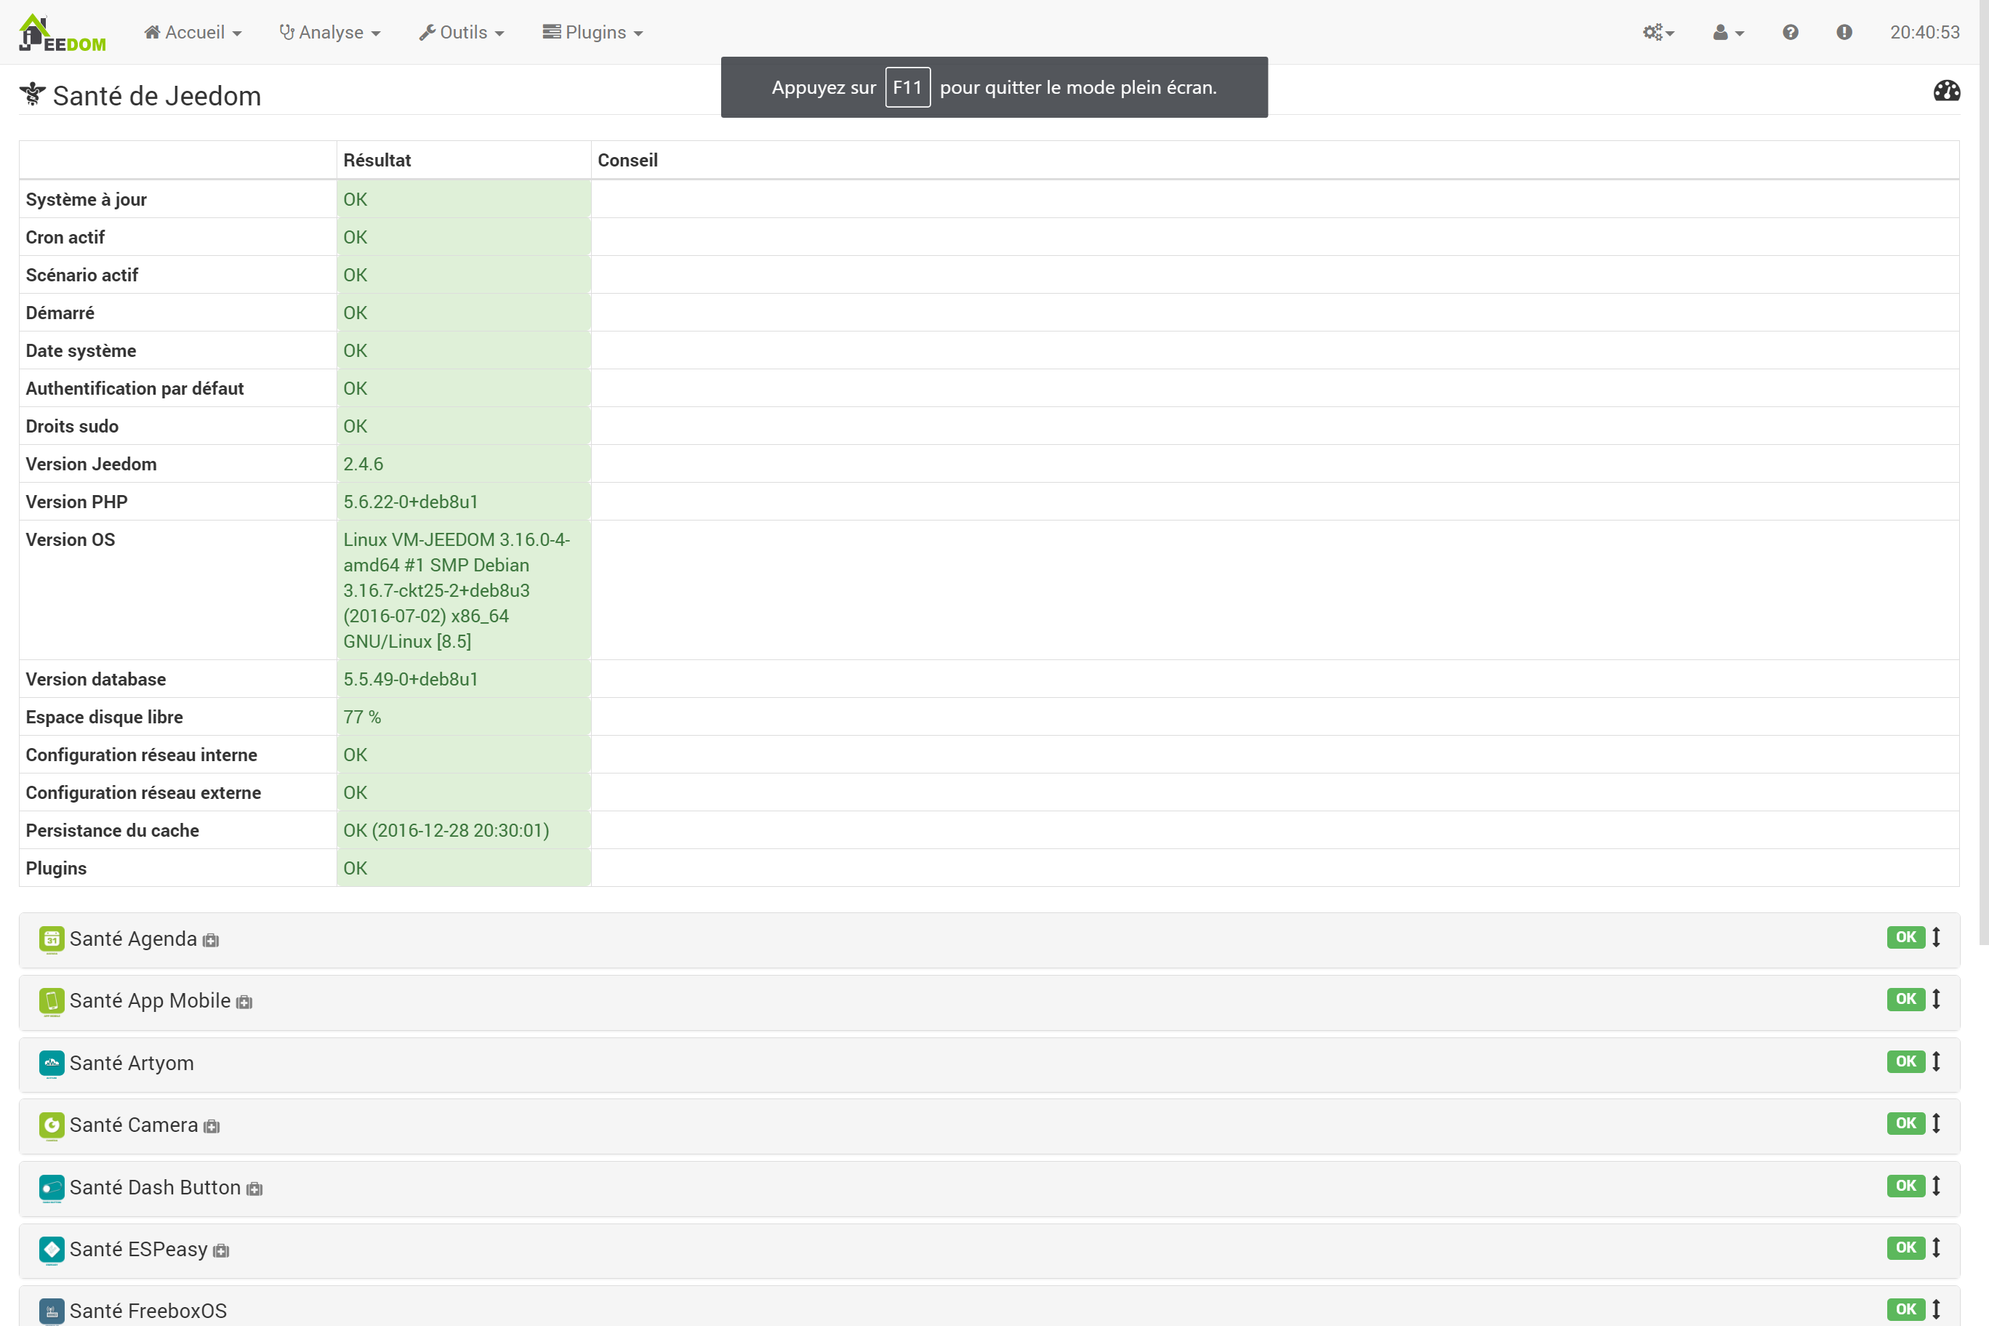Click the Persistance du cache date value

(446, 830)
